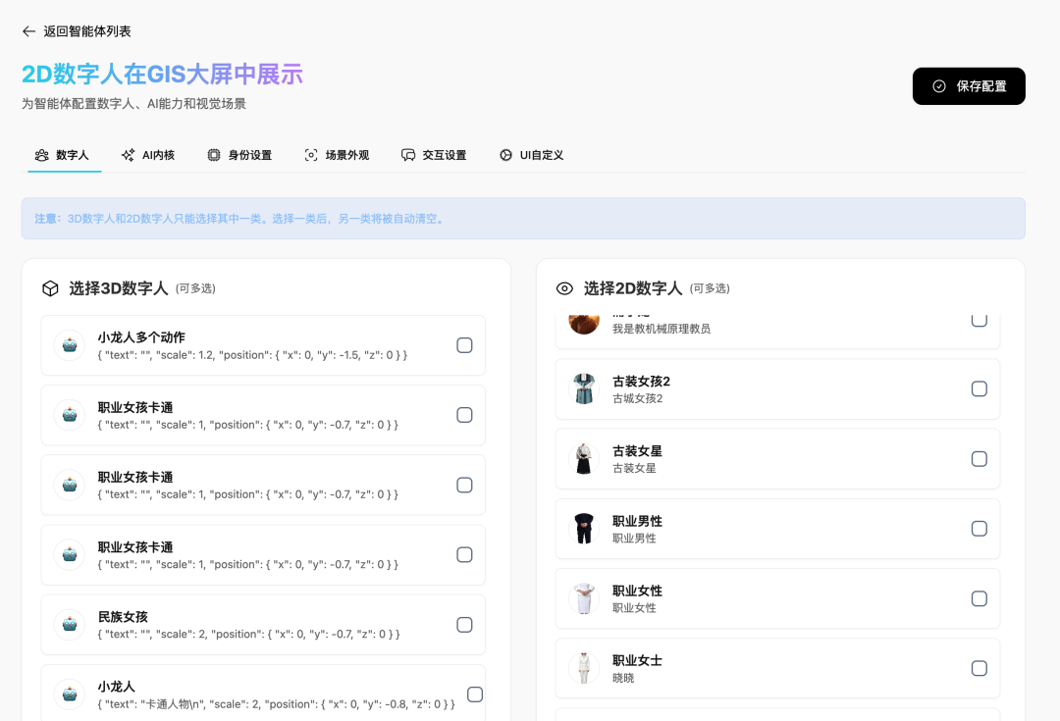Viewport: 1060px width, 721px height.
Task: Tick the 职业女性 checkbox
Action: (x=979, y=598)
